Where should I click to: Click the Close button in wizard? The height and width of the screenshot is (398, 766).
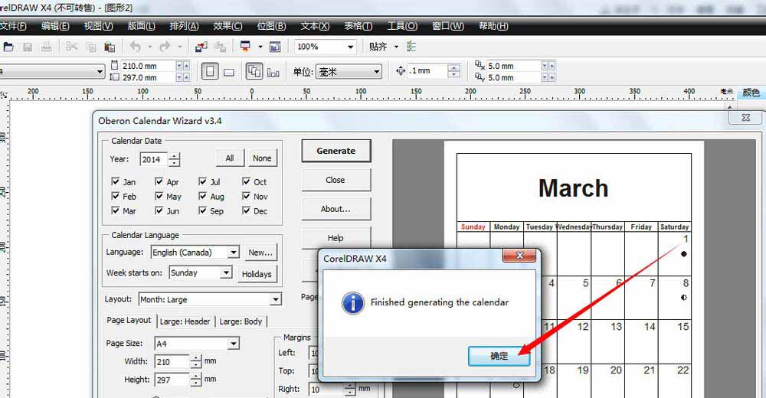click(x=336, y=180)
